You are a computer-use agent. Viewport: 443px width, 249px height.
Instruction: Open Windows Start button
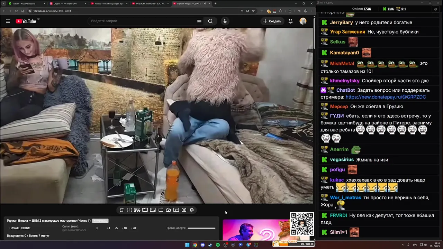187,245
